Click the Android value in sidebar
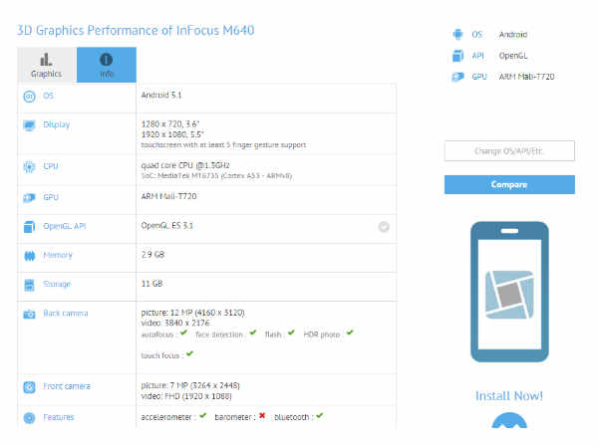Viewport: 598px width, 448px height. [x=513, y=35]
